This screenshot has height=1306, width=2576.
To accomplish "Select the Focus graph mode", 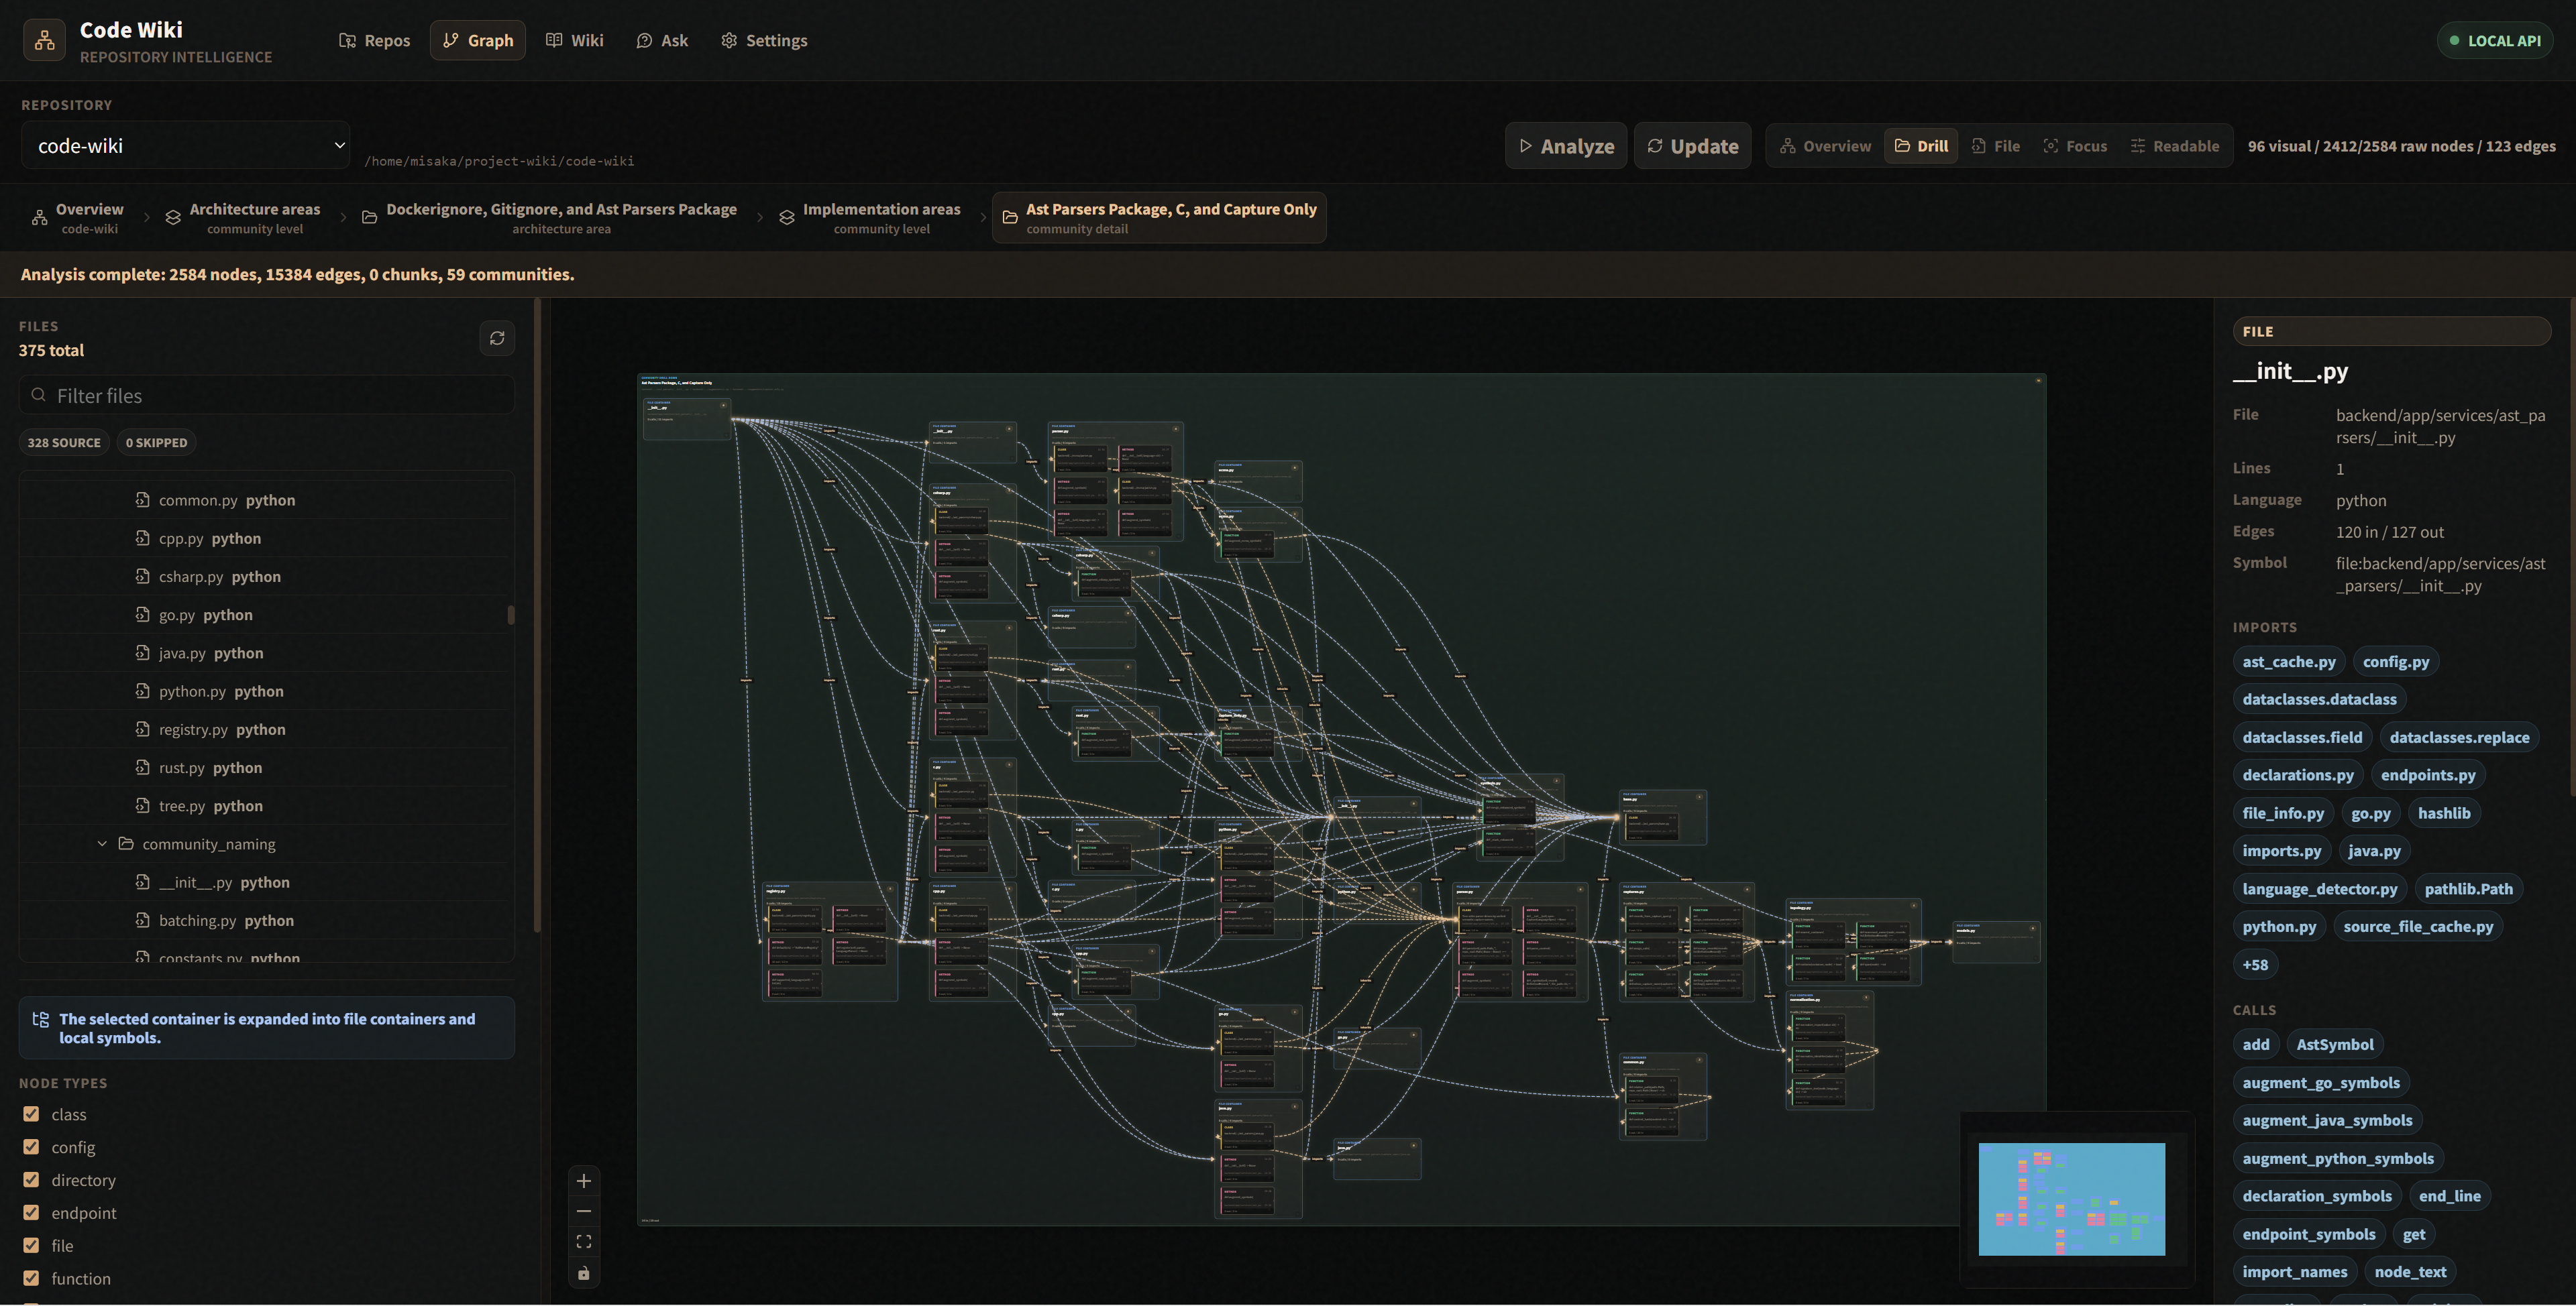I will (2075, 146).
